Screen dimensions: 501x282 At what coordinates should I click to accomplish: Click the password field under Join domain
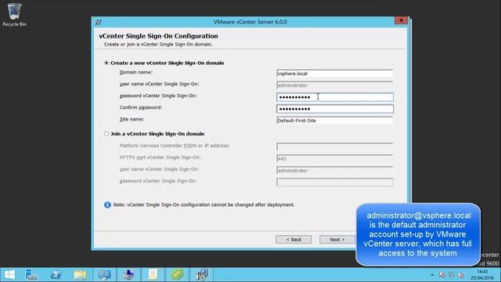(x=335, y=183)
